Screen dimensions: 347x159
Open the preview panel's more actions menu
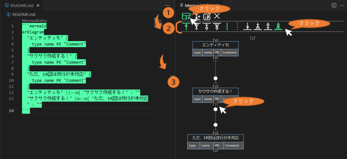click(x=342, y=5)
